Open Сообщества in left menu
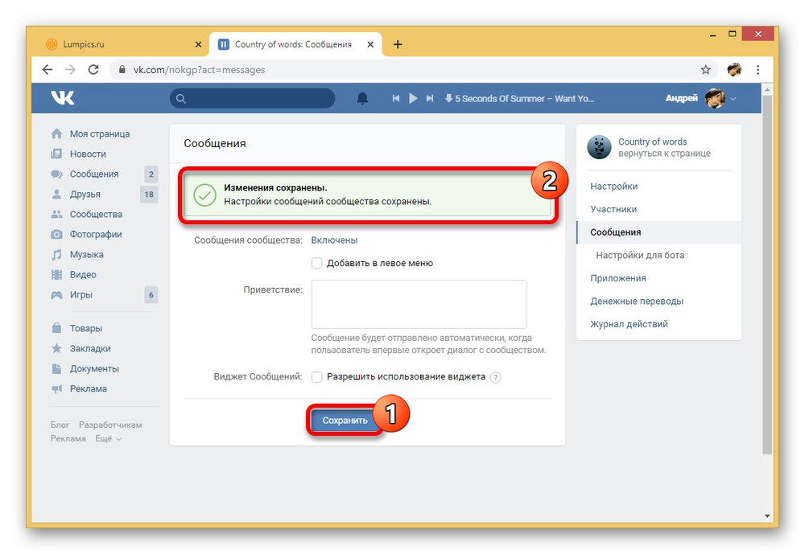Image resolution: width=805 pixels, height=554 pixels. 96,214
